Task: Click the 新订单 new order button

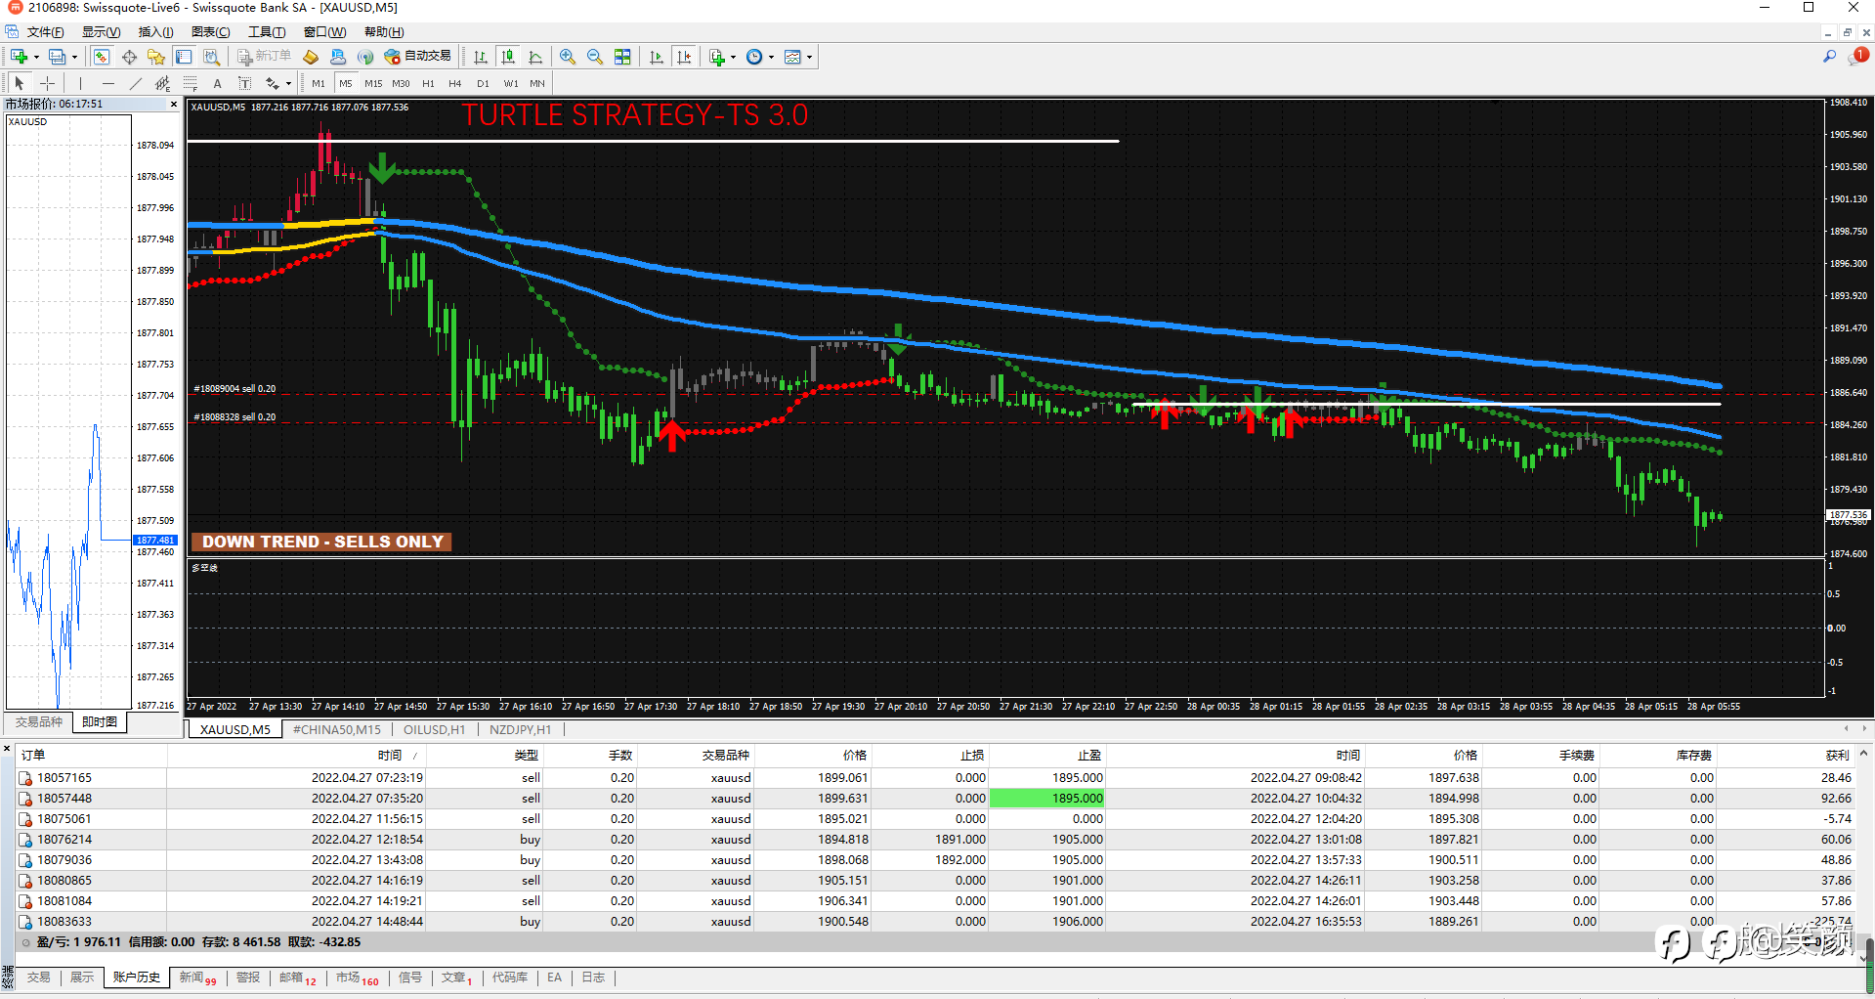Action: (x=264, y=57)
